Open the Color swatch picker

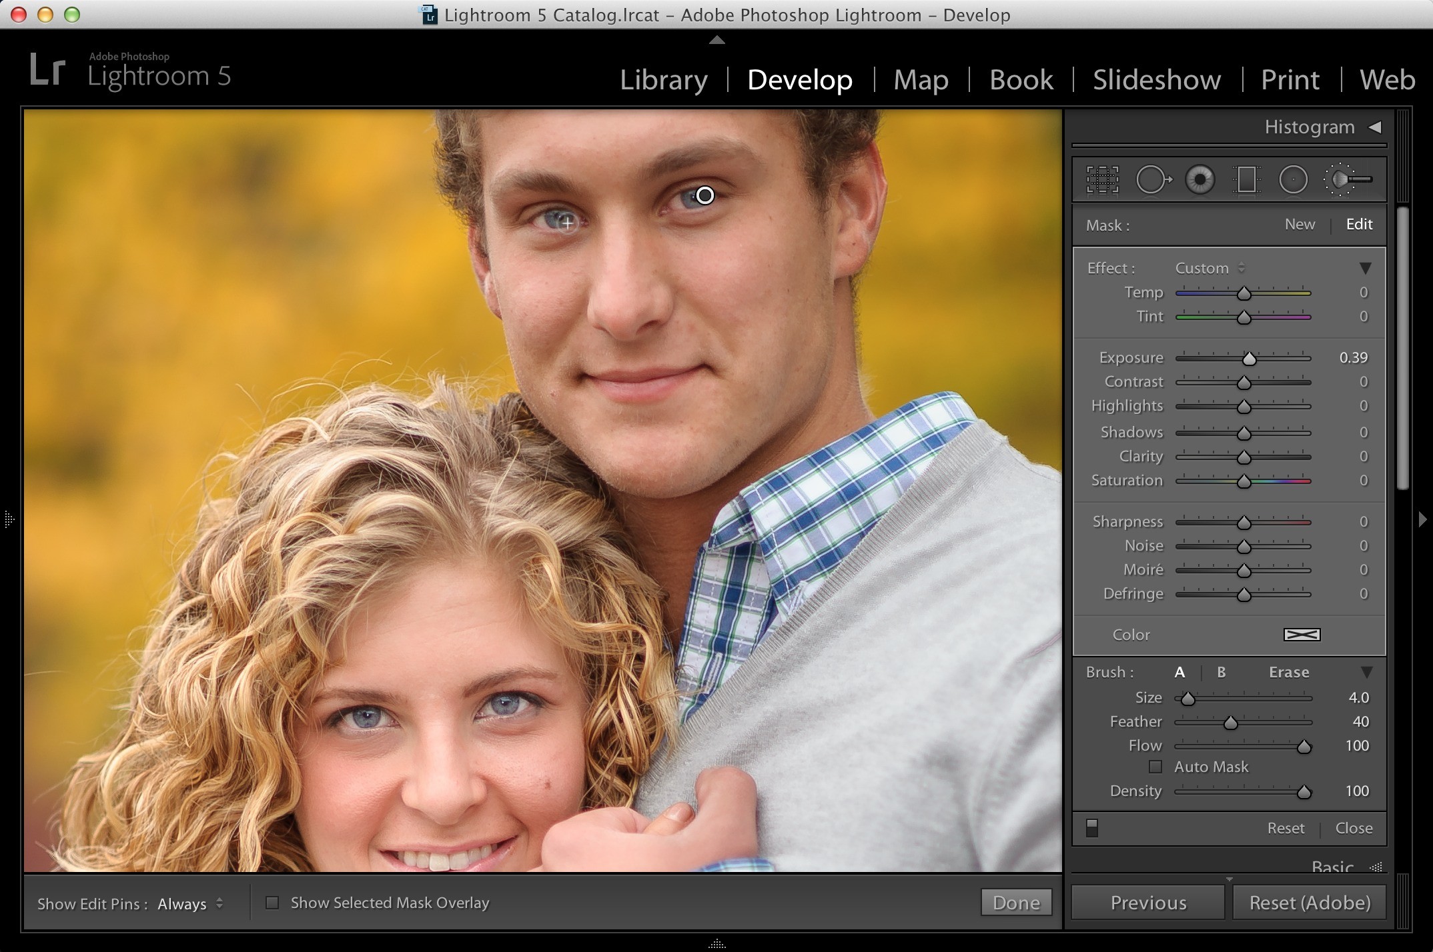coord(1302,635)
